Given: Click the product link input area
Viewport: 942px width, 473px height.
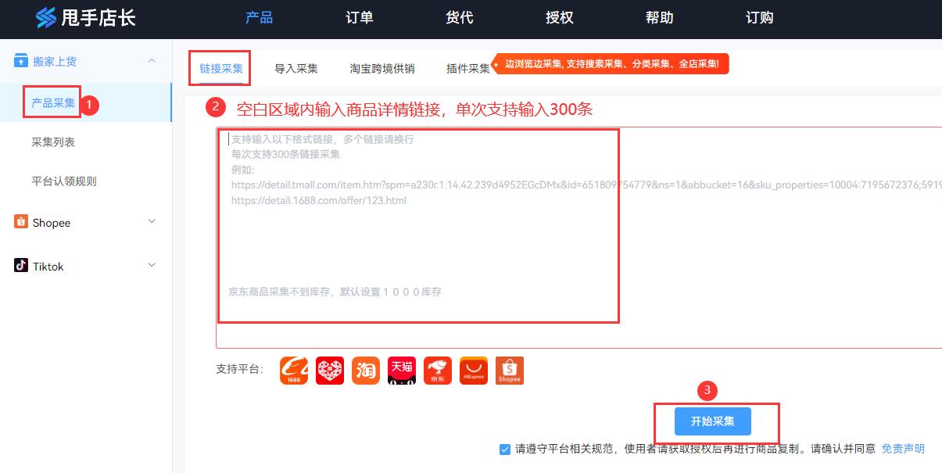Looking at the screenshot, I should pos(417,227).
